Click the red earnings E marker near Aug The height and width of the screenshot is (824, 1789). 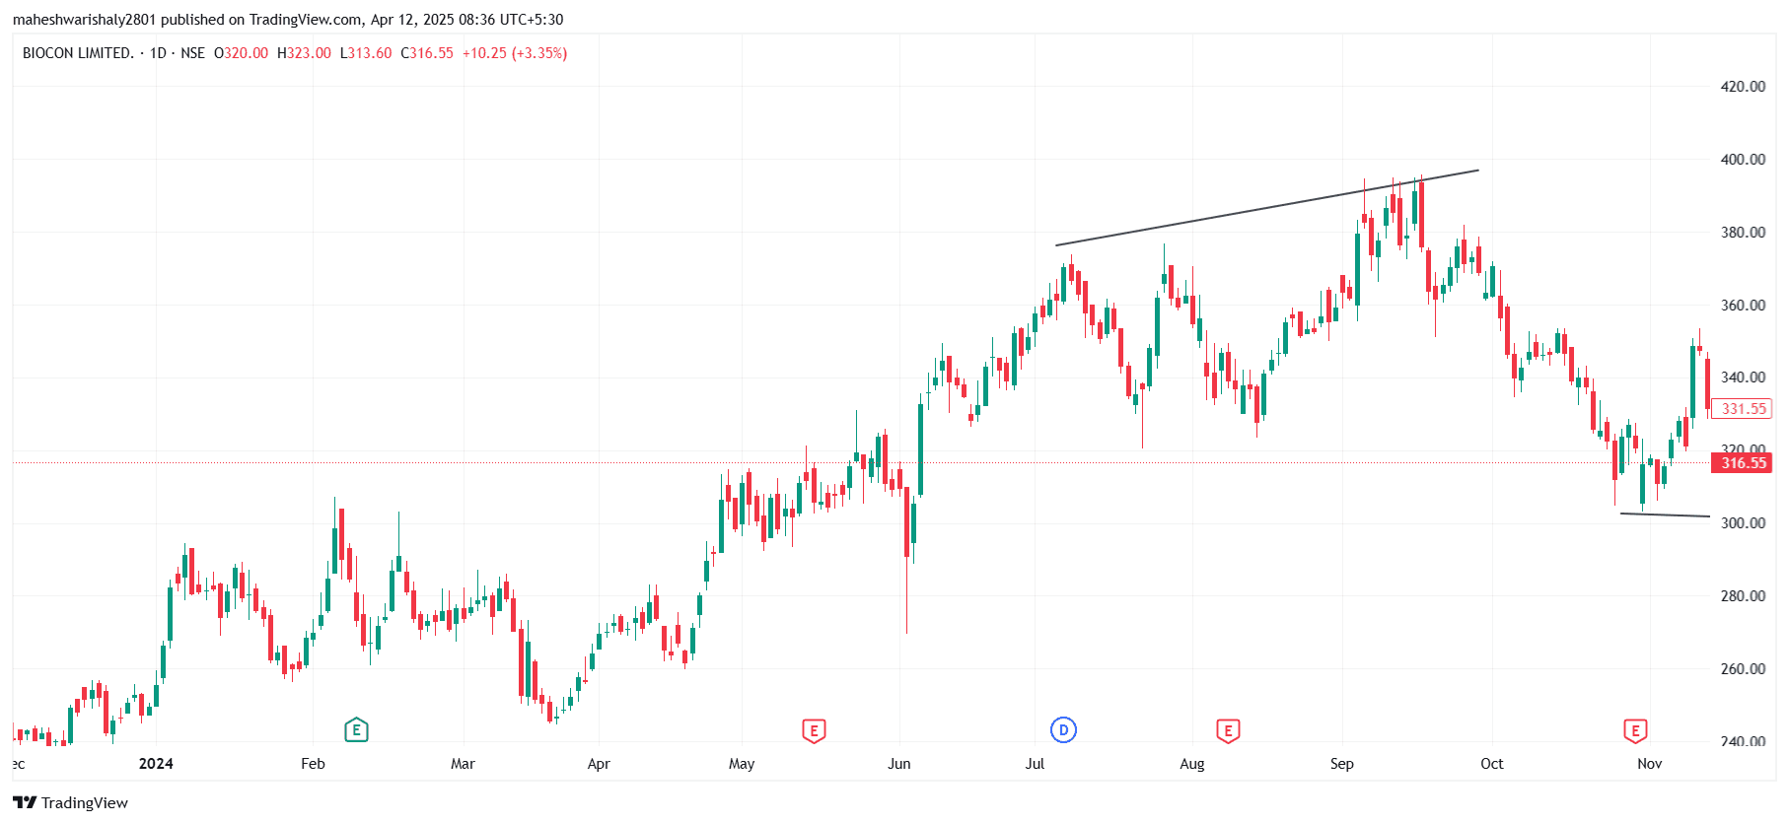coord(1228,730)
